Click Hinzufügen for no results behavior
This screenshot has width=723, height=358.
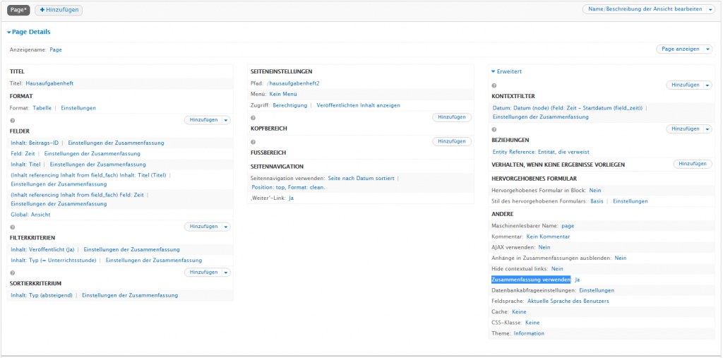691,164
